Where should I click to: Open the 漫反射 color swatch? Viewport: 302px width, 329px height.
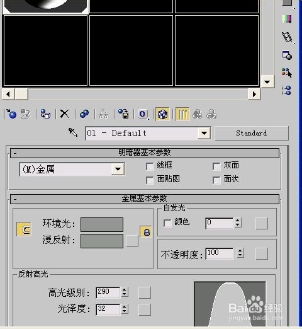[102, 241]
